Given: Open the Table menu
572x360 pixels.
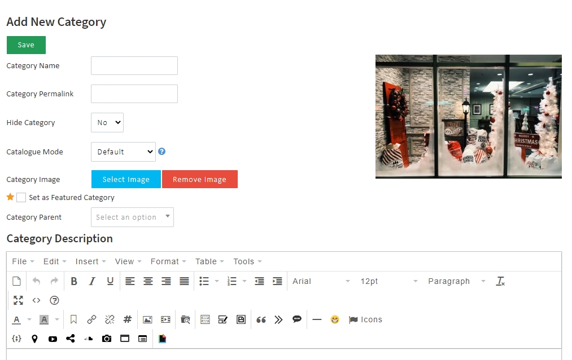Looking at the screenshot, I should [x=206, y=261].
